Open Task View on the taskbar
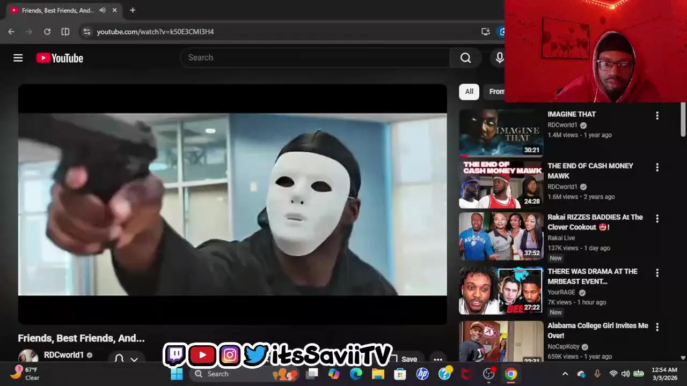The width and height of the screenshot is (687, 386). (x=312, y=374)
